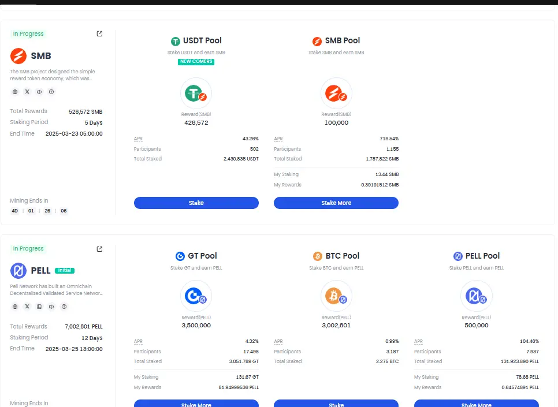558x407 pixels.
Task: Open PELL announcement megaphone icon
Action: pos(51,307)
